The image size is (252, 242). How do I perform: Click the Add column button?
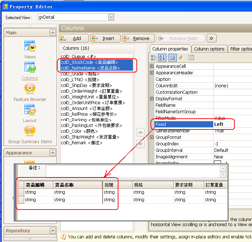click(x=74, y=39)
